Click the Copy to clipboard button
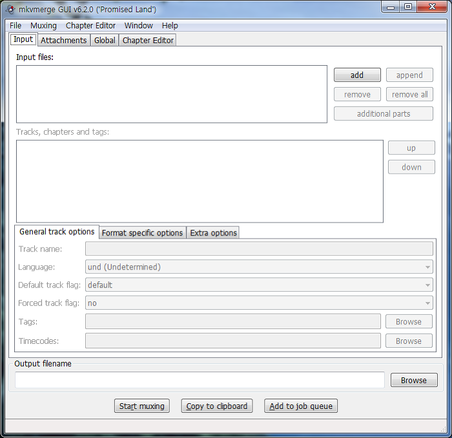Screen dimensions: 452x438 217,406
